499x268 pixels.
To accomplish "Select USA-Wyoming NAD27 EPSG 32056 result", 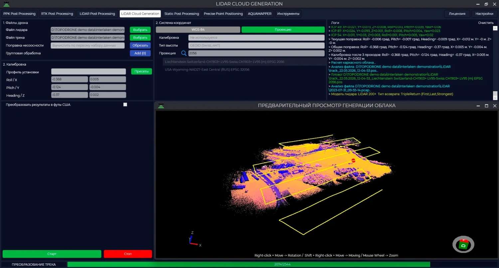I will click(x=245, y=70).
